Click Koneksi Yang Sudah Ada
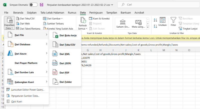The width and height of the screenshot is (200, 109). coord(58,29)
